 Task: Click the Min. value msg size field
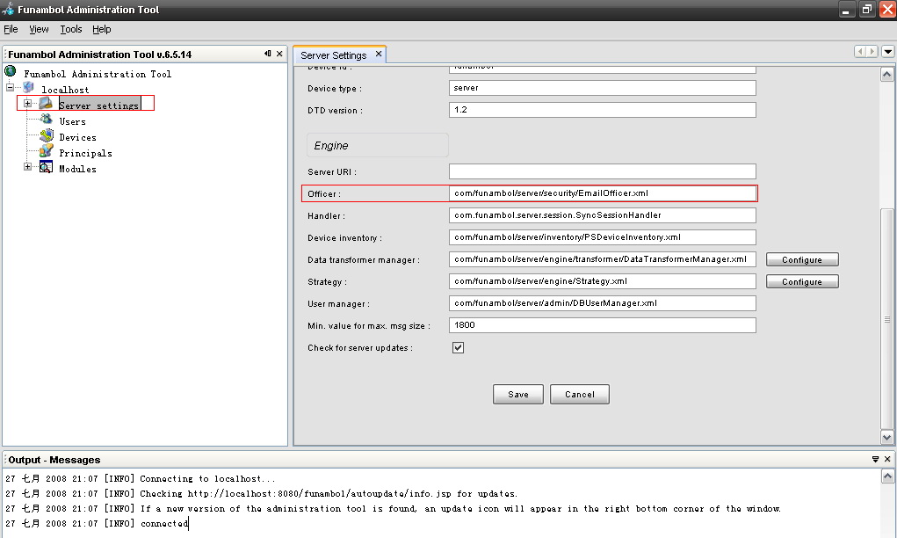tap(603, 325)
